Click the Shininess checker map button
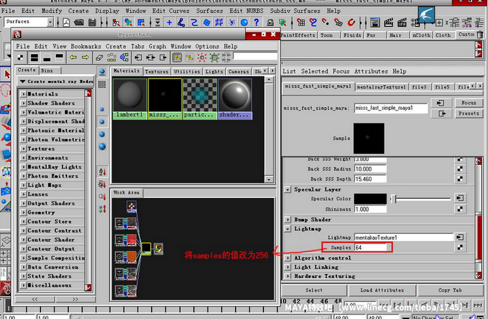488x319 pixels. [459, 209]
